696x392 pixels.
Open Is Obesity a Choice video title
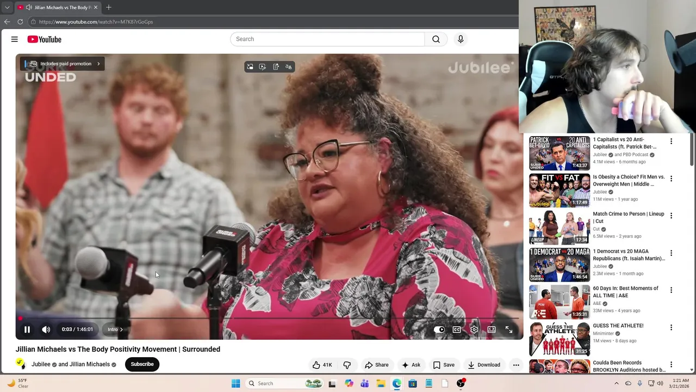(x=629, y=180)
